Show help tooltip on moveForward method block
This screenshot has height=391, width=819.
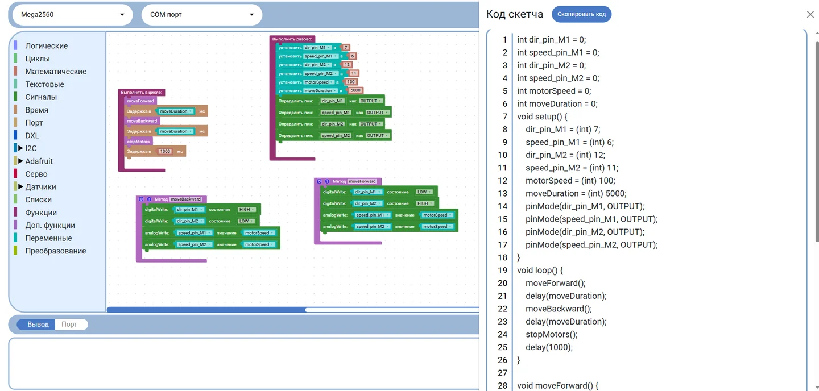[x=328, y=181]
